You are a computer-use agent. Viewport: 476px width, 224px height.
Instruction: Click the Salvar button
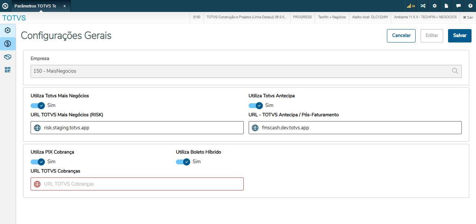[460, 35]
